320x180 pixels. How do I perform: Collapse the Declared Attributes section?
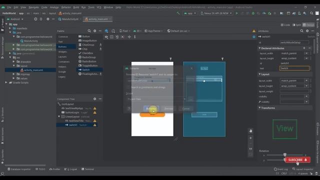pos(259,48)
